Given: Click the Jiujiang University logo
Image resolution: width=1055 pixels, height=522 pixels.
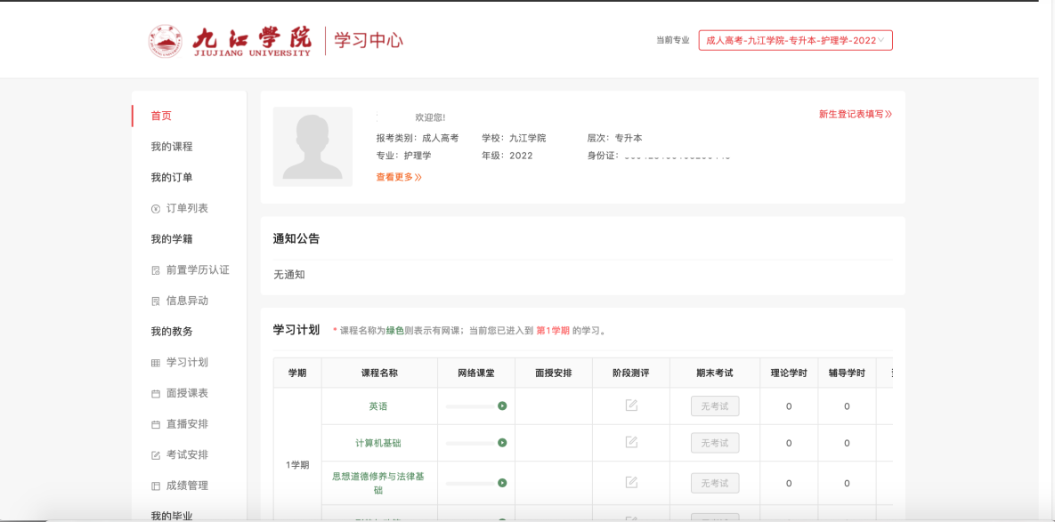Looking at the screenshot, I should pos(230,41).
